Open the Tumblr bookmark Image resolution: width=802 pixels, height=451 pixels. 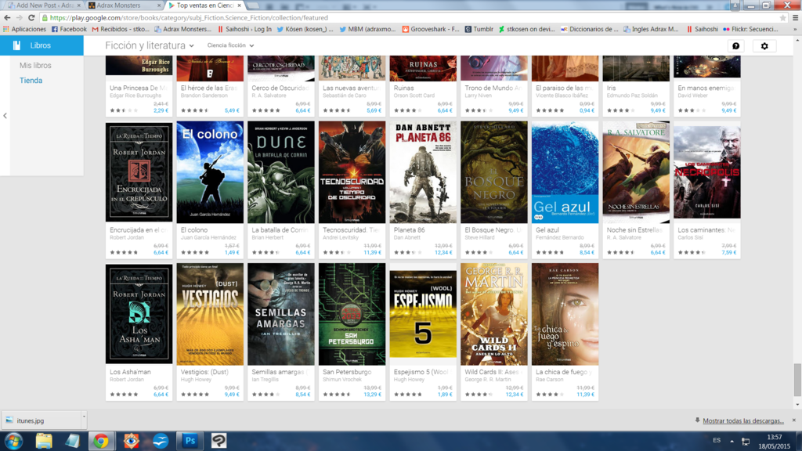479,29
